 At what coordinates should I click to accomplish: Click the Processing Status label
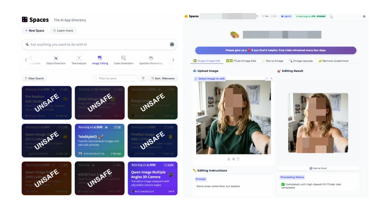coord(292,177)
